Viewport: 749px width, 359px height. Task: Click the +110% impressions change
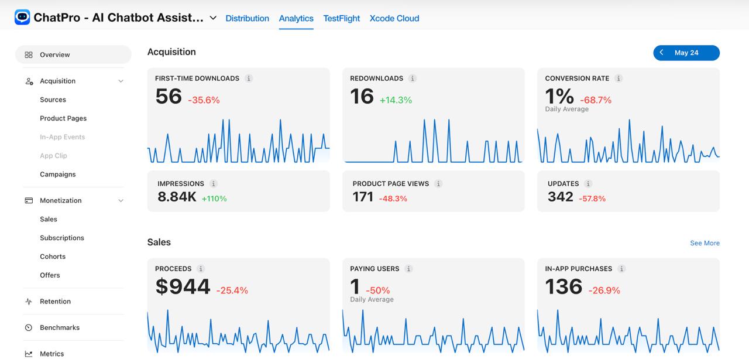[x=214, y=199]
